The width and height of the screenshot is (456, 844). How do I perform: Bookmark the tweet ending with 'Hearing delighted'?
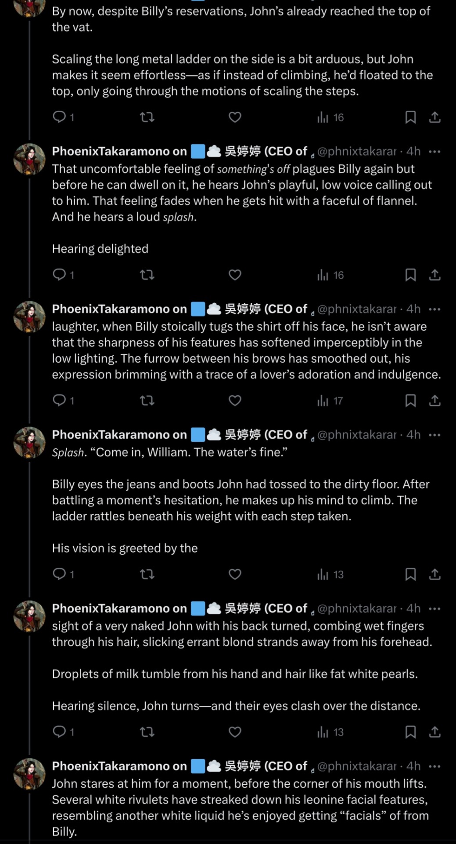tap(410, 275)
